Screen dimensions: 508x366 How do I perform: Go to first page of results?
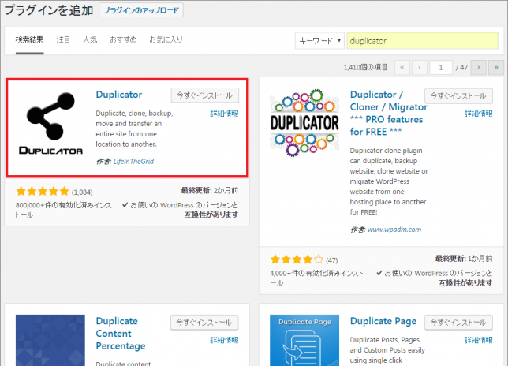coord(402,68)
